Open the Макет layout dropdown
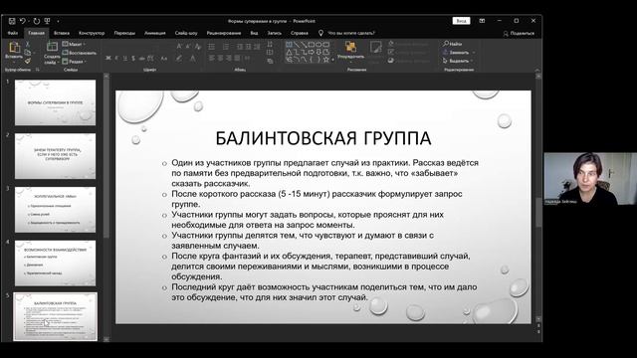This screenshot has height=358, width=637. click(73, 44)
